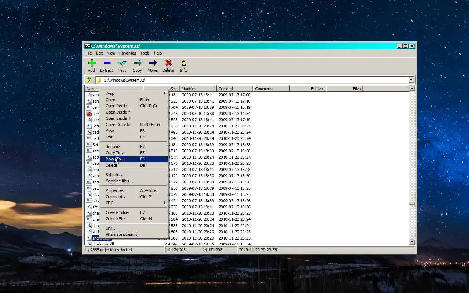The width and height of the screenshot is (469, 293).
Task: Click the yellow Info toolbar icon
Action: point(184,63)
